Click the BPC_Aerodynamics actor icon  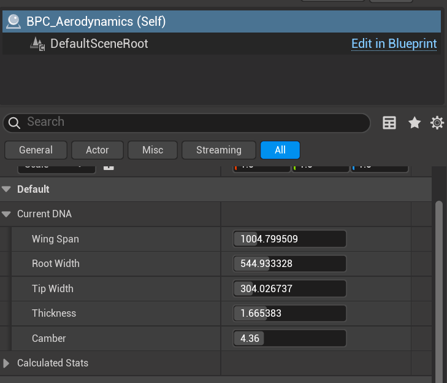coord(13,21)
